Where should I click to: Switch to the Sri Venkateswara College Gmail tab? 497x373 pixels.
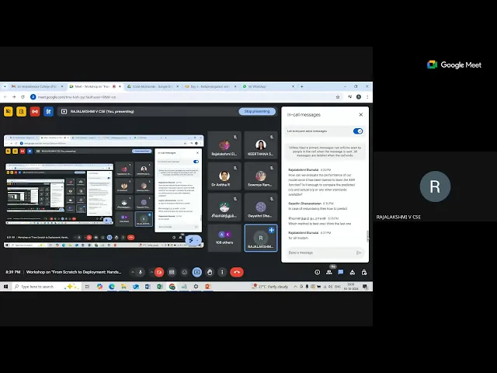[x=37, y=86]
